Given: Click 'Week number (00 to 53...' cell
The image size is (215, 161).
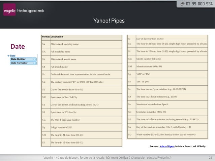Looking at the screenshot, I should pos(172,134).
